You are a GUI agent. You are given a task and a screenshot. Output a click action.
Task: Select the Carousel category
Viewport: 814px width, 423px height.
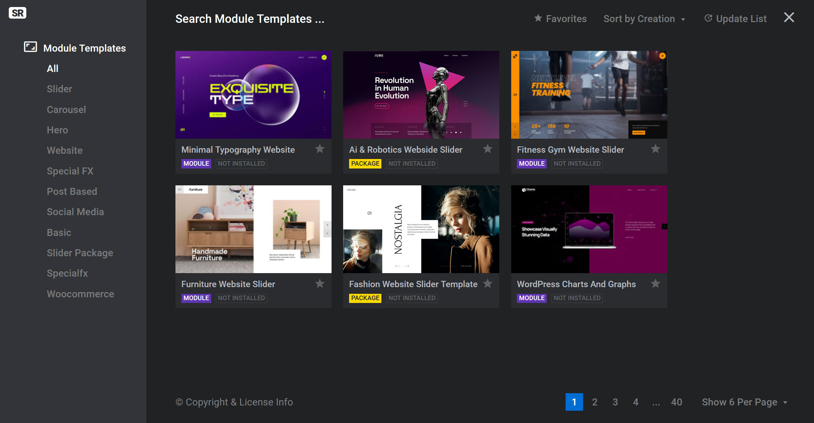tap(66, 110)
